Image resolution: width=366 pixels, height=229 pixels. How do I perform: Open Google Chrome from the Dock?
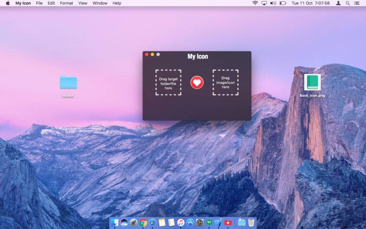143,223
